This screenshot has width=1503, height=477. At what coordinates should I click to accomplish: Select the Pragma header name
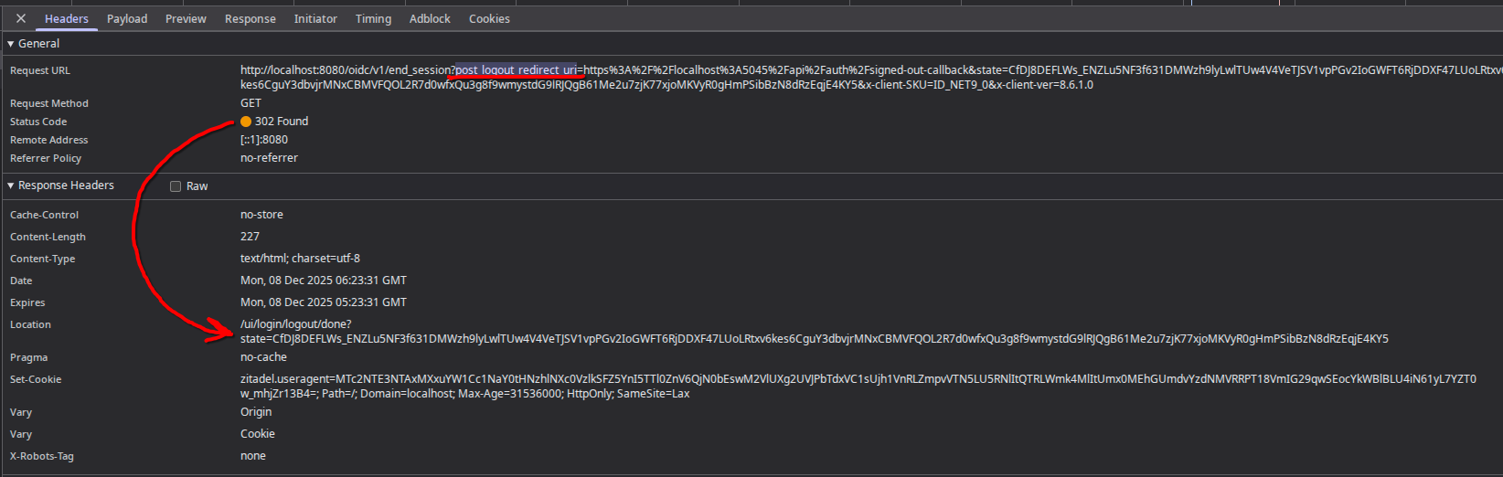point(28,357)
